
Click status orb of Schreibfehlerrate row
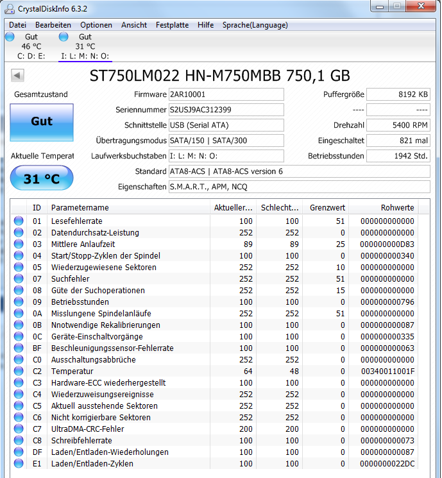[x=19, y=440]
